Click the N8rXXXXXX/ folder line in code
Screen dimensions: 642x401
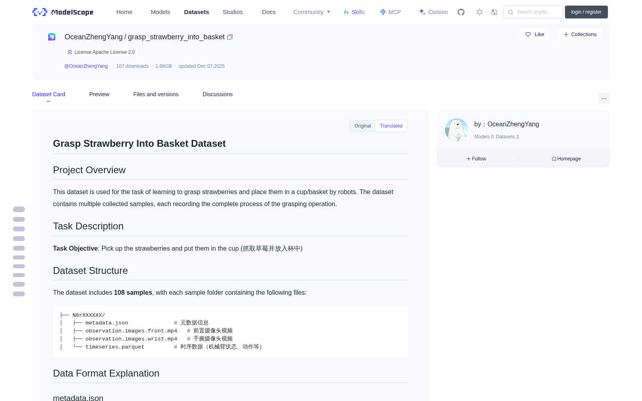[89, 315]
